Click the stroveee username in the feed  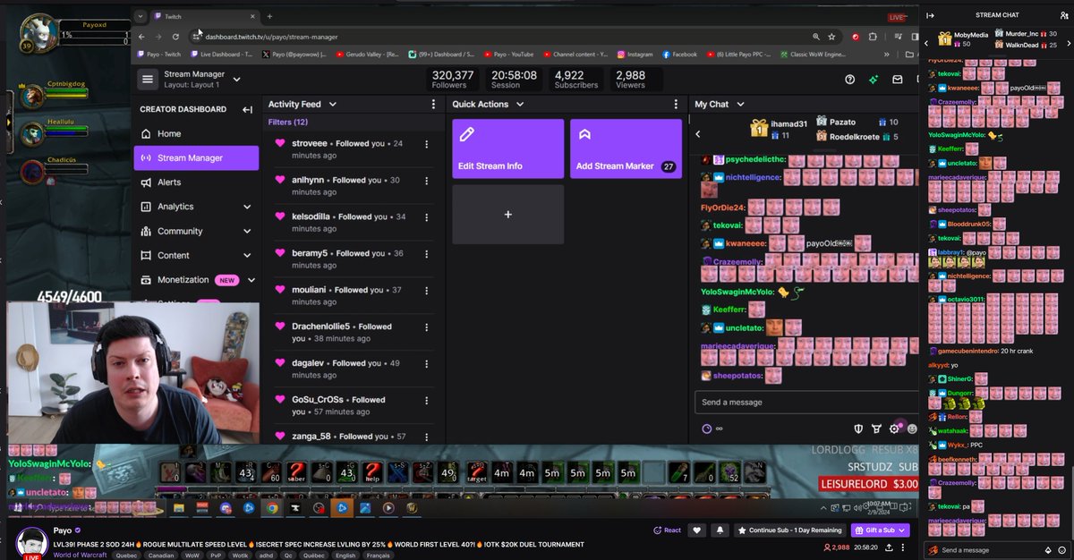[x=310, y=143]
